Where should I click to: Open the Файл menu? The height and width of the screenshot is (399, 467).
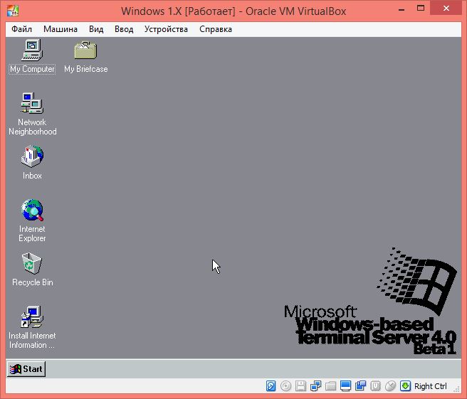click(x=22, y=29)
